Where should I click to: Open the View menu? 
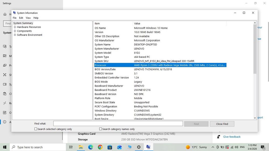point(28,18)
